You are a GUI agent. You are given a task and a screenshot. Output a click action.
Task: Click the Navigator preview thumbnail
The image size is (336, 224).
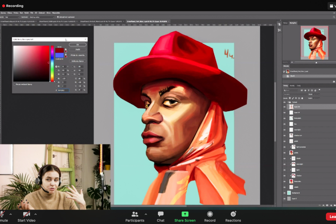pyautogui.click(x=315, y=43)
